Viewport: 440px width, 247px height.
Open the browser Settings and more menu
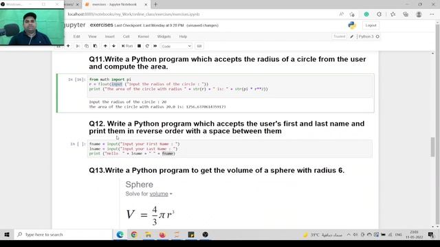click(x=432, y=14)
